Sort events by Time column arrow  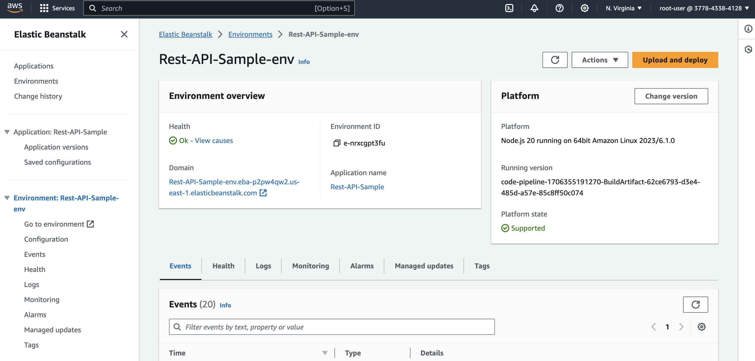pos(324,353)
